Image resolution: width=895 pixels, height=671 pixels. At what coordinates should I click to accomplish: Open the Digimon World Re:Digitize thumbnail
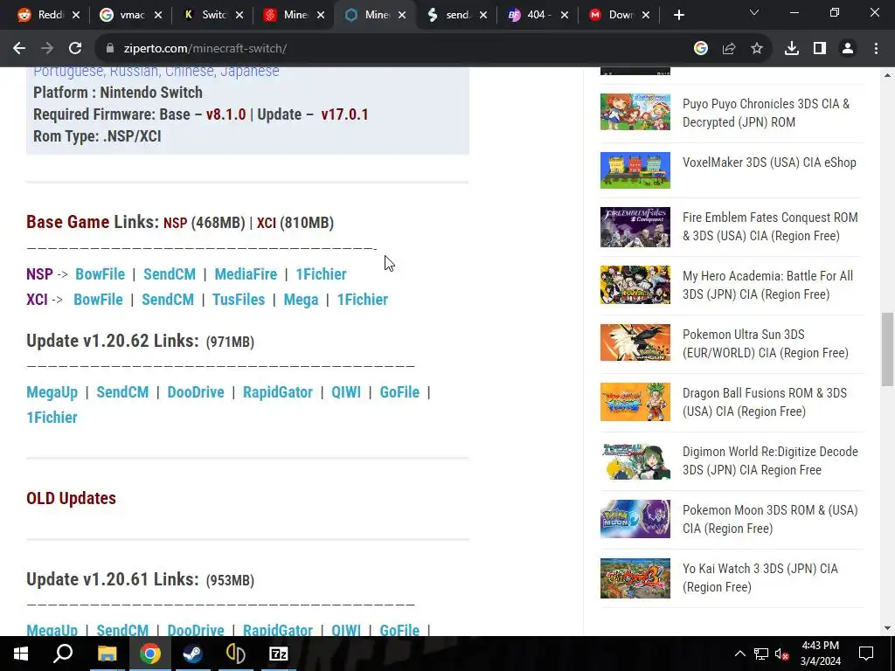pos(635,461)
